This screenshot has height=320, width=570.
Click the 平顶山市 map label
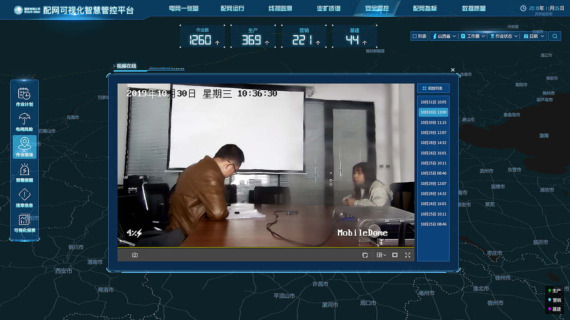click(284, 296)
